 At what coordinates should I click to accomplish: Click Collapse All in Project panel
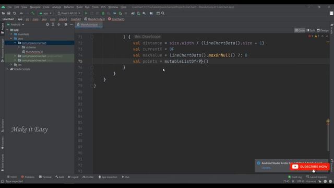(59, 25)
